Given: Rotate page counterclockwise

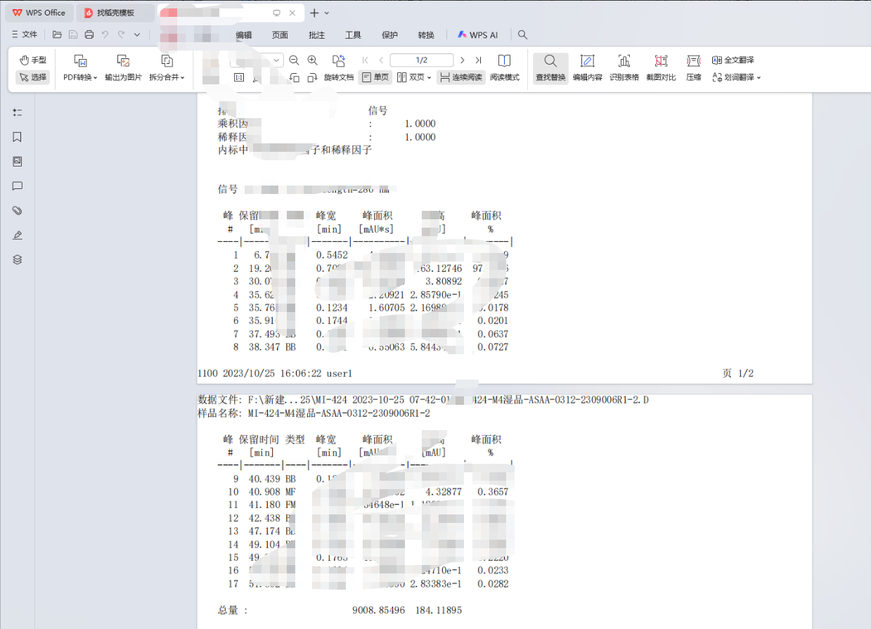Looking at the screenshot, I should pyautogui.click(x=294, y=77).
